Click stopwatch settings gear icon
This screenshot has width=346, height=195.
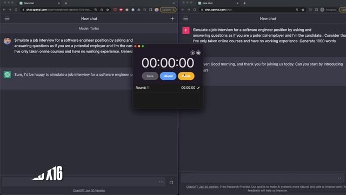[198, 53]
